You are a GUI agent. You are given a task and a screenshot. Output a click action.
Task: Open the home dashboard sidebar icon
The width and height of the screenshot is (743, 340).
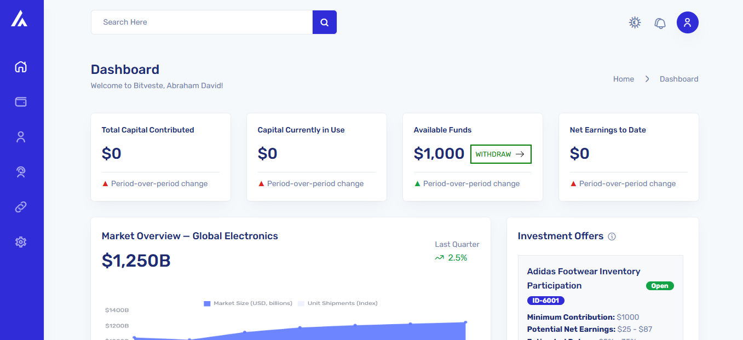point(21,67)
